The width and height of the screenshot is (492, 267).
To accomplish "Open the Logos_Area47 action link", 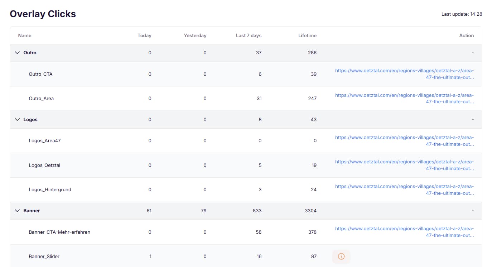I will [405, 140].
